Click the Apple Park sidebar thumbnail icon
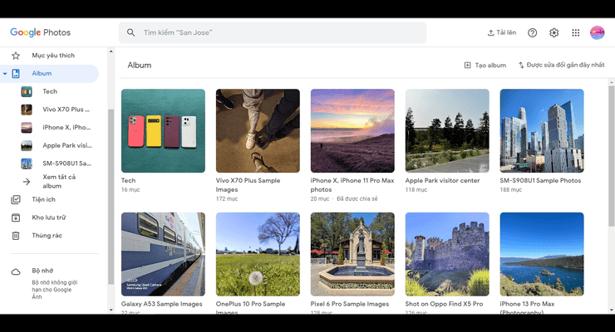This screenshot has width=615, height=332. 27,145
